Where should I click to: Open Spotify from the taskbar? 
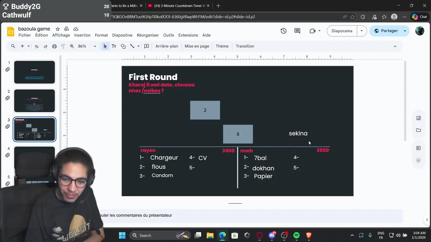tap(296, 235)
